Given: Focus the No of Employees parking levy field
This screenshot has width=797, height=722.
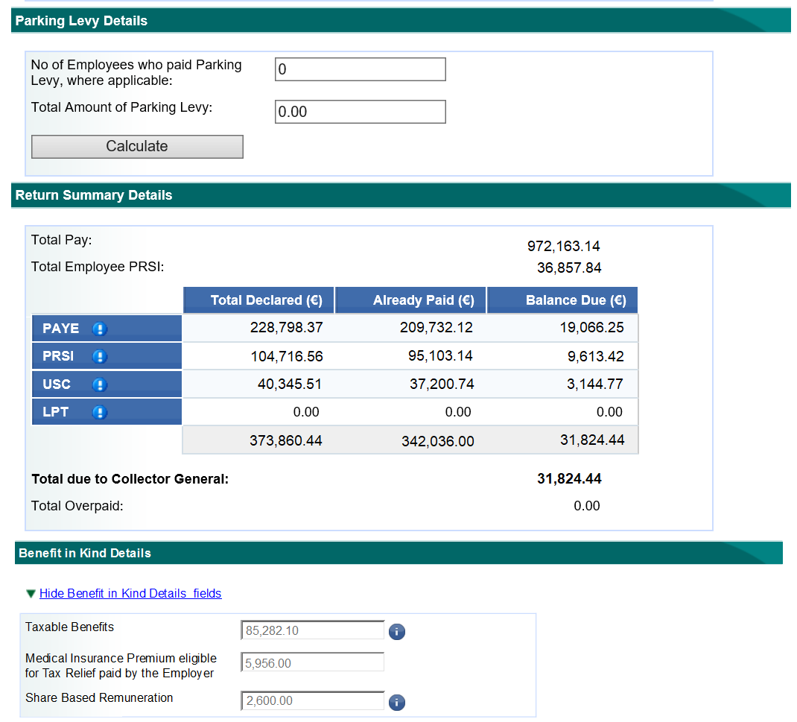Looking at the screenshot, I should [x=360, y=69].
